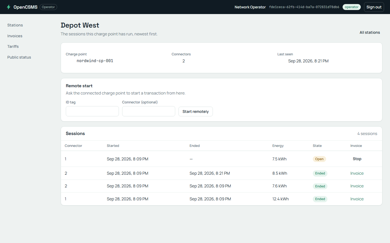This screenshot has height=243, width=390.
Task: Open the Stations page in the sidebar
Action: pyautogui.click(x=15, y=25)
